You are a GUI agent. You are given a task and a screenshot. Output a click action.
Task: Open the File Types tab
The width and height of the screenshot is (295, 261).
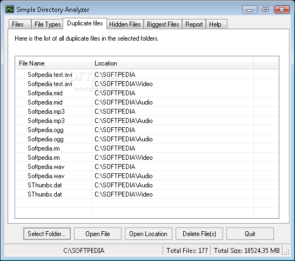click(47, 24)
